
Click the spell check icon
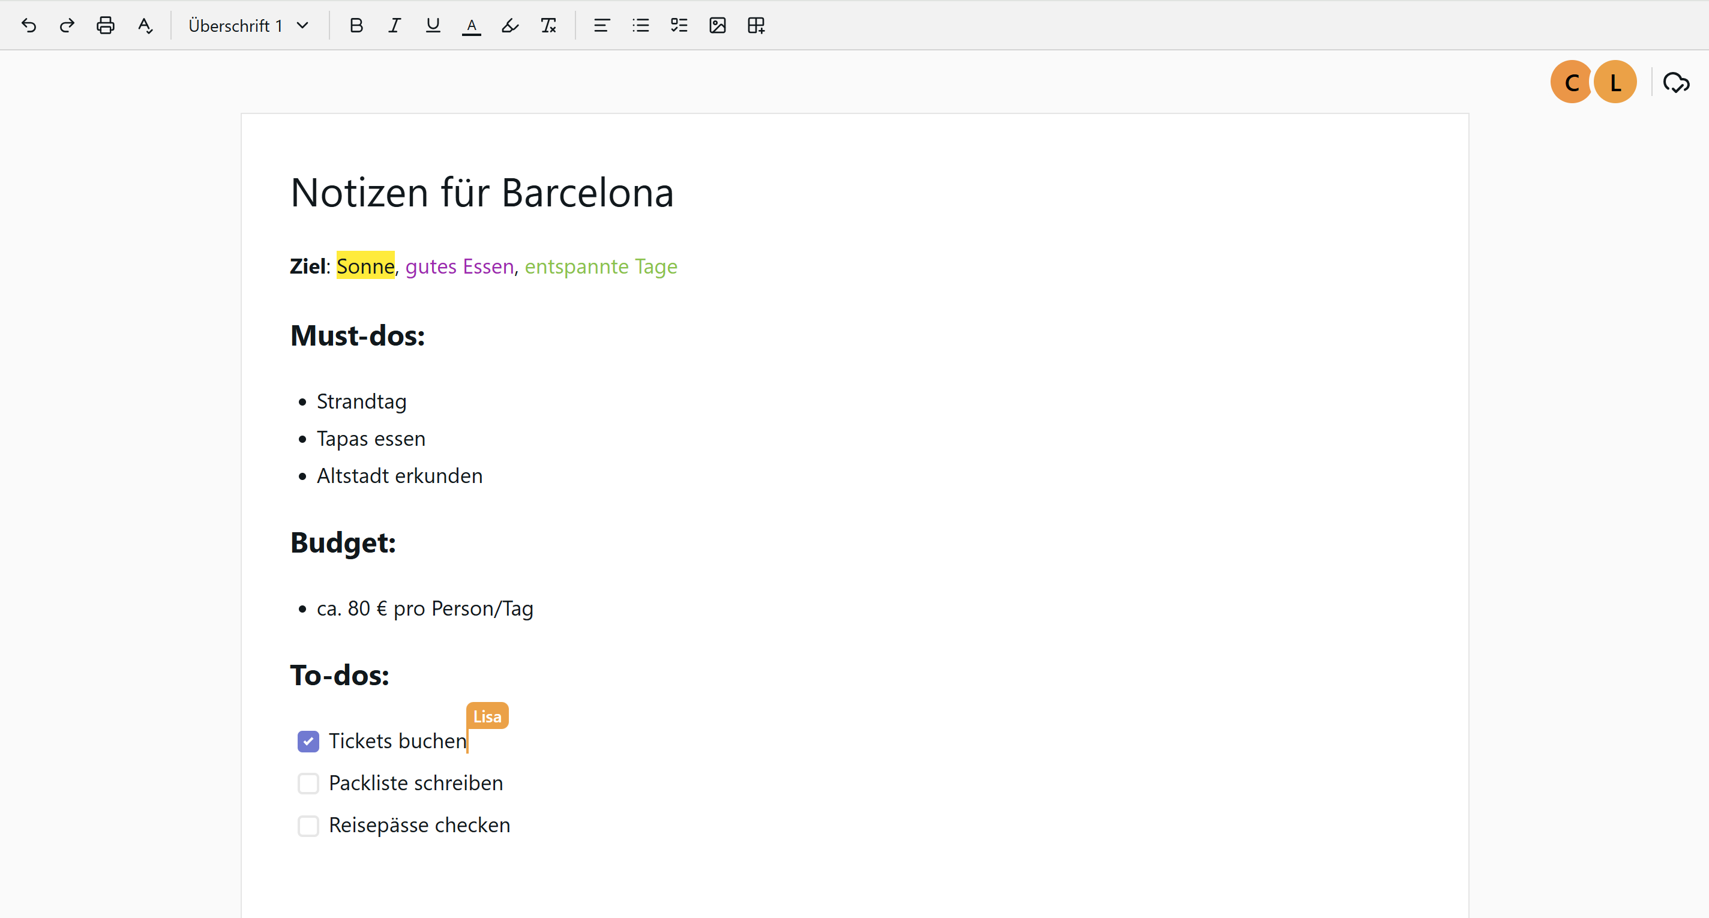pyautogui.click(x=145, y=25)
